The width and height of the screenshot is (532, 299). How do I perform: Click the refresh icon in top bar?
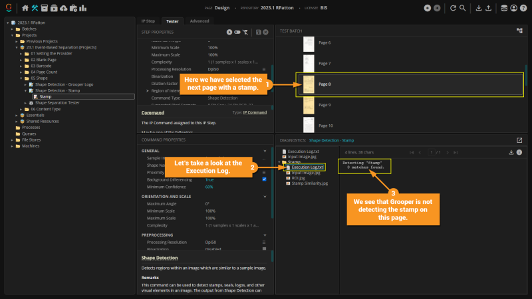click(453, 8)
